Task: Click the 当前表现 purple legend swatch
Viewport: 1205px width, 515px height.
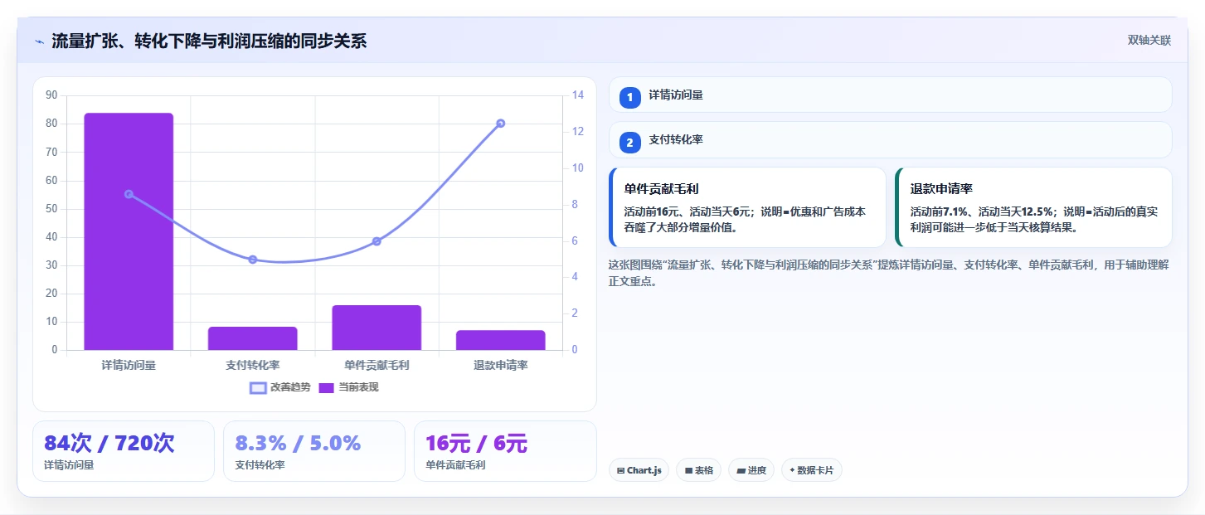Action: 327,387
